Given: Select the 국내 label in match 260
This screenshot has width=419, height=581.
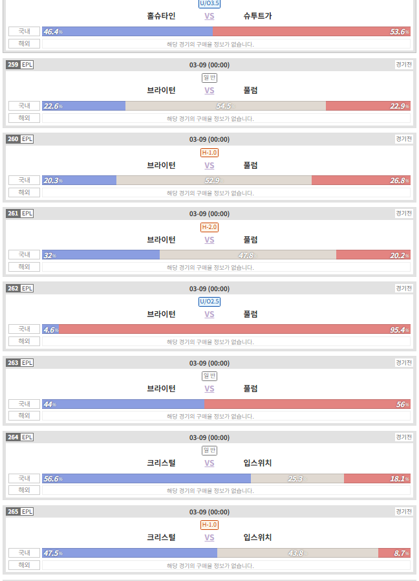Looking at the screenshot, I should tap(24, 180).
